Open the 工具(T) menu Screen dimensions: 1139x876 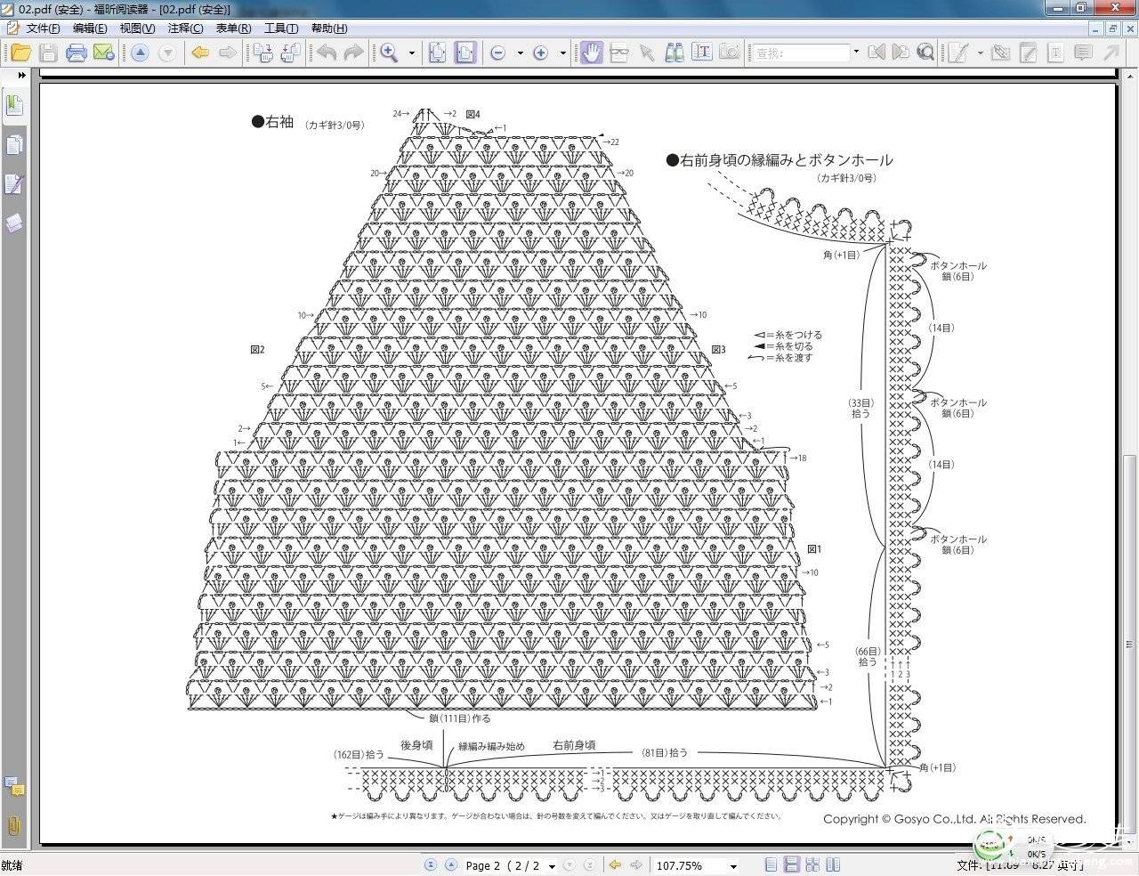click(280, 28)
